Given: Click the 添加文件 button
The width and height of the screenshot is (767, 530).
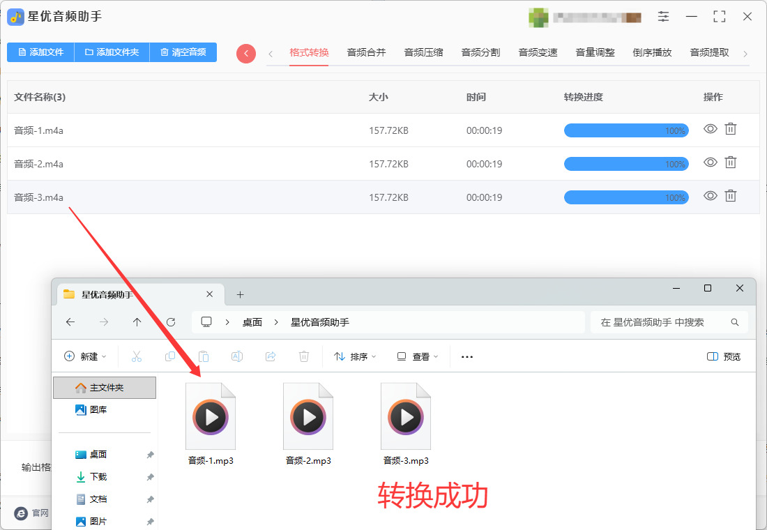Looking at the screenshot, I should click(40, 52).
